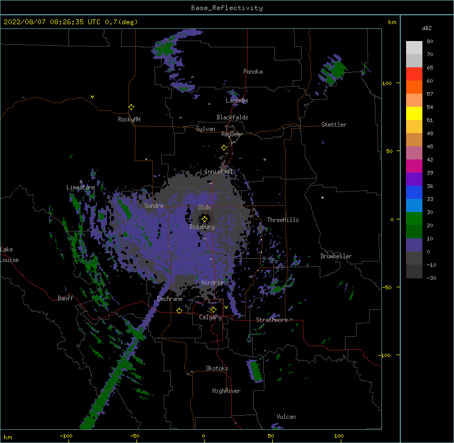Click the RedDeer city label
The width and height of the screenshot is (454, 443).
click(x=232, y=134)
